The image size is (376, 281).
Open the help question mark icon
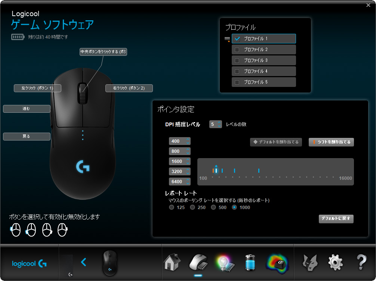pos(361,262)
